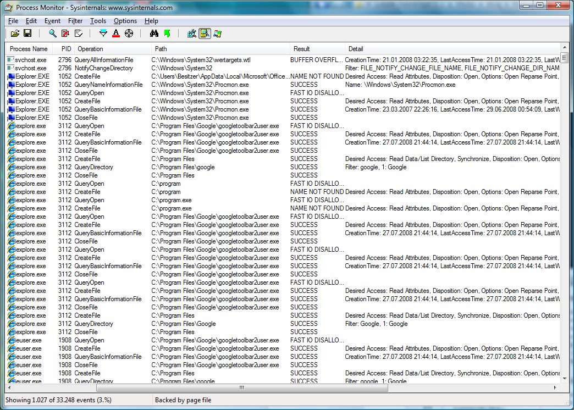
Task: Click the Path column header
Action: [x=220, y=49]
